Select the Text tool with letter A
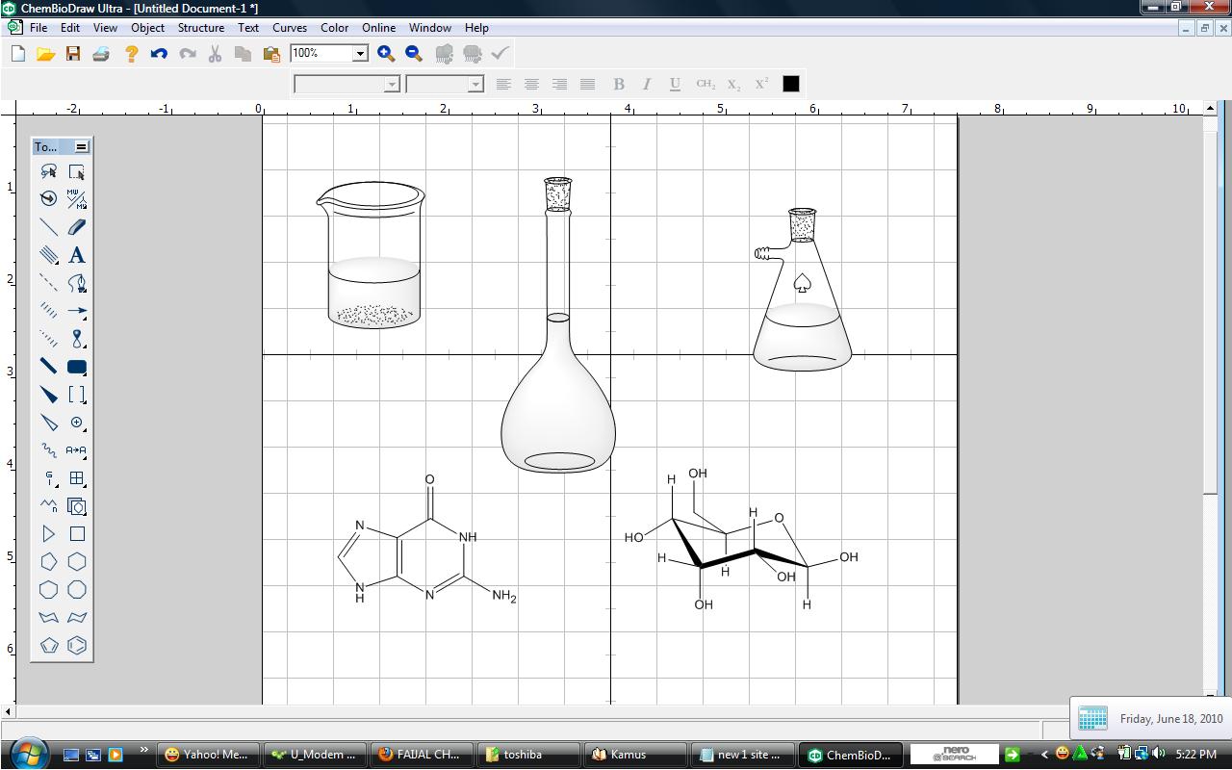The height and width of the screenshot is (770, 1232). click(x=76, y=255)
